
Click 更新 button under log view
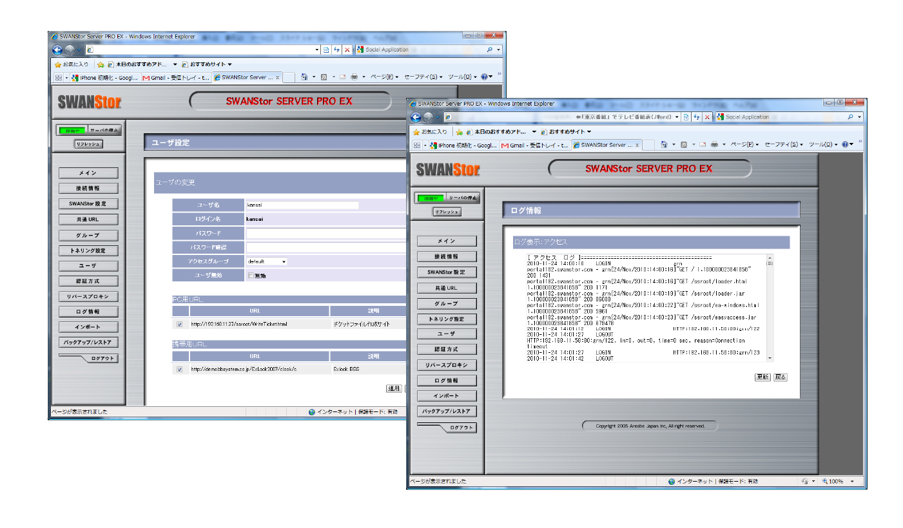pos(762,377)
